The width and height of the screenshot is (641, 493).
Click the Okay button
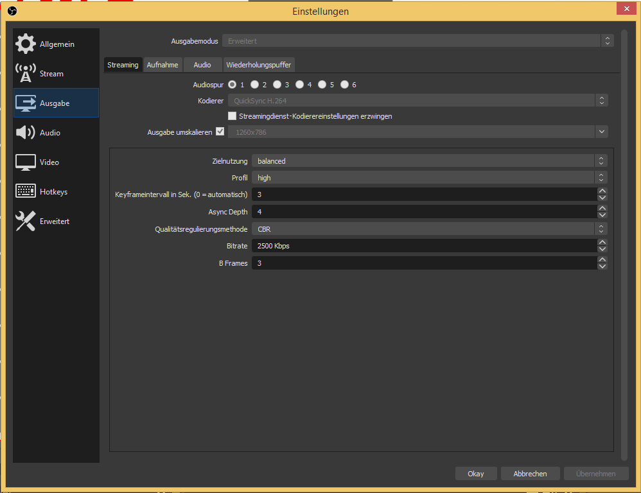tap(476, 474)
